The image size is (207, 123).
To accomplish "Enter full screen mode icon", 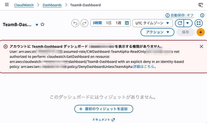I will (199, 23).
